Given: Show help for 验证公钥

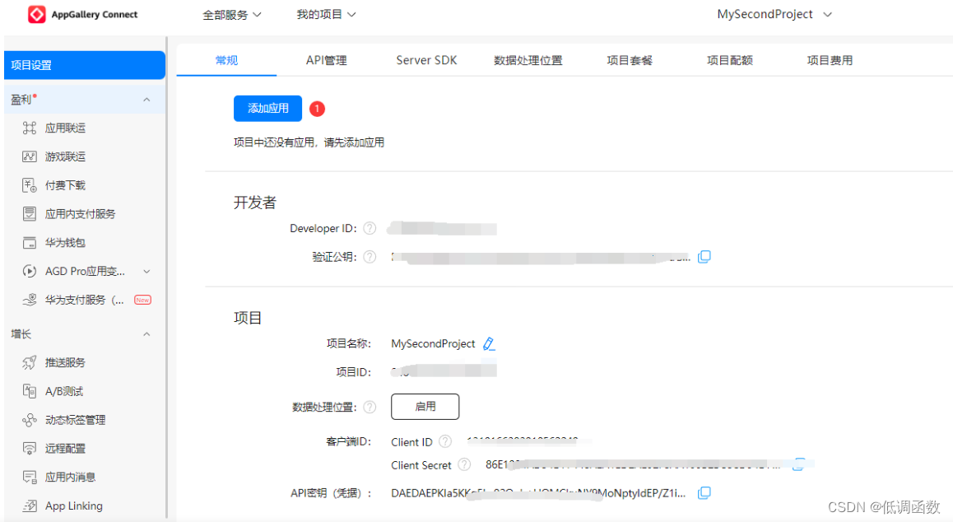Looking at the screenshot, I should 370,257.
